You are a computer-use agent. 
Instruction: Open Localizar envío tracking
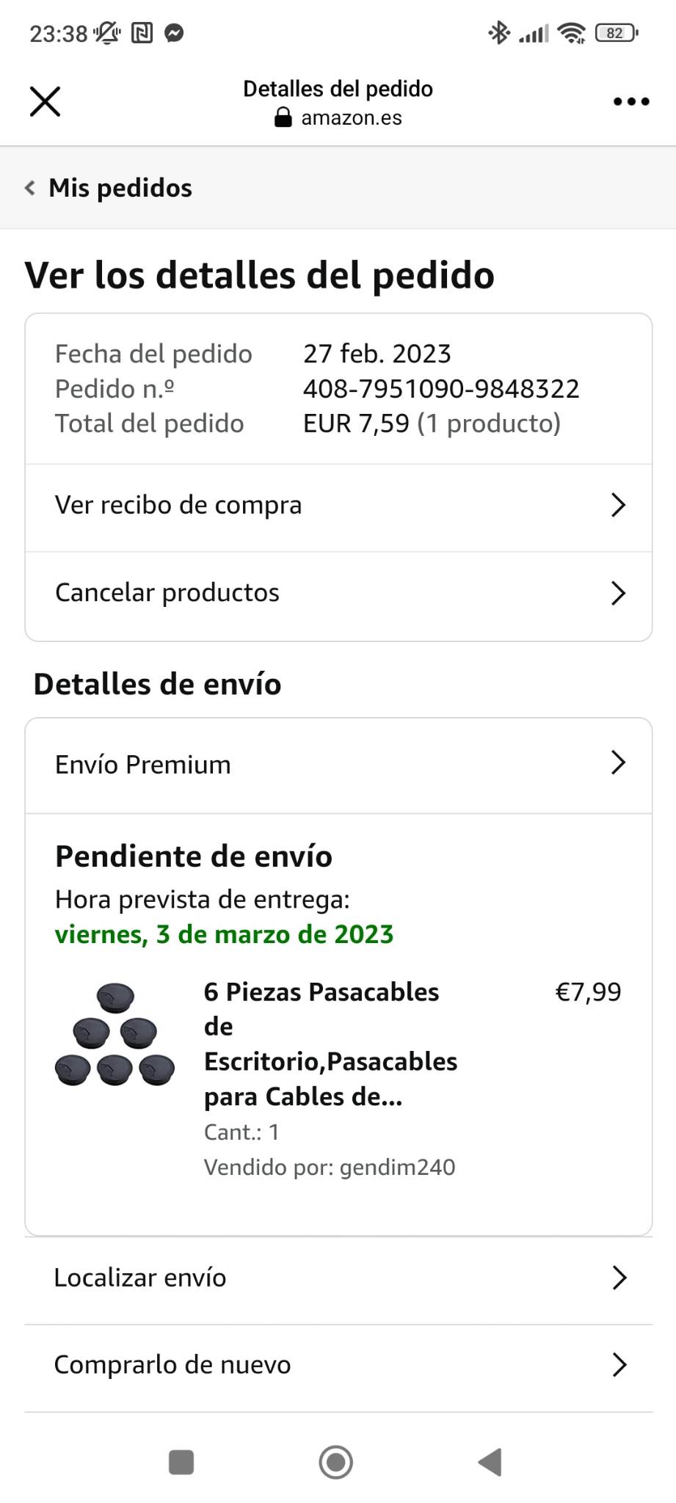point(140,1278)
